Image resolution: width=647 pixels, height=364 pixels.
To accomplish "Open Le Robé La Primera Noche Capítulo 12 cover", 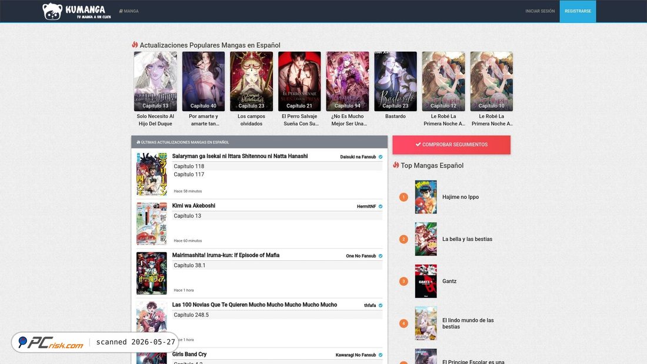I will [443, 81].
